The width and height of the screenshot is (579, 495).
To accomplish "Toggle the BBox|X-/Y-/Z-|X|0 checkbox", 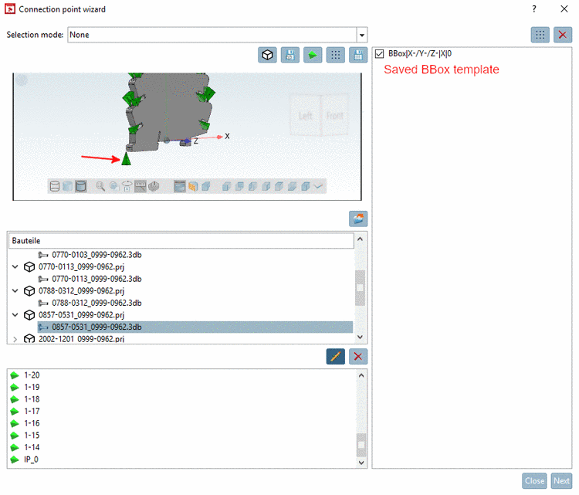I will 379,54.
